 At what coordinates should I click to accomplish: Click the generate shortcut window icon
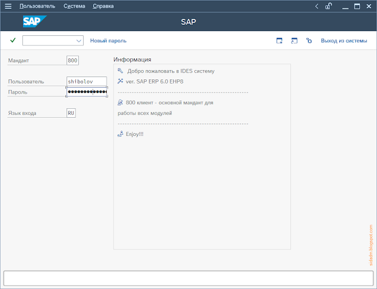pyautogui.click(x=295, y=41)
